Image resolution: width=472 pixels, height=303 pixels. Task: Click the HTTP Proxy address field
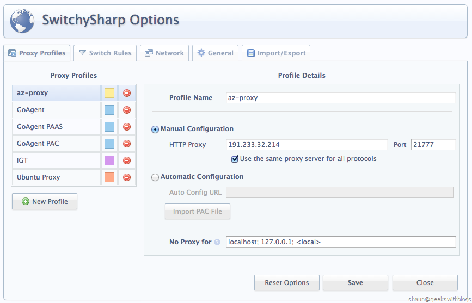pos(307,145)
